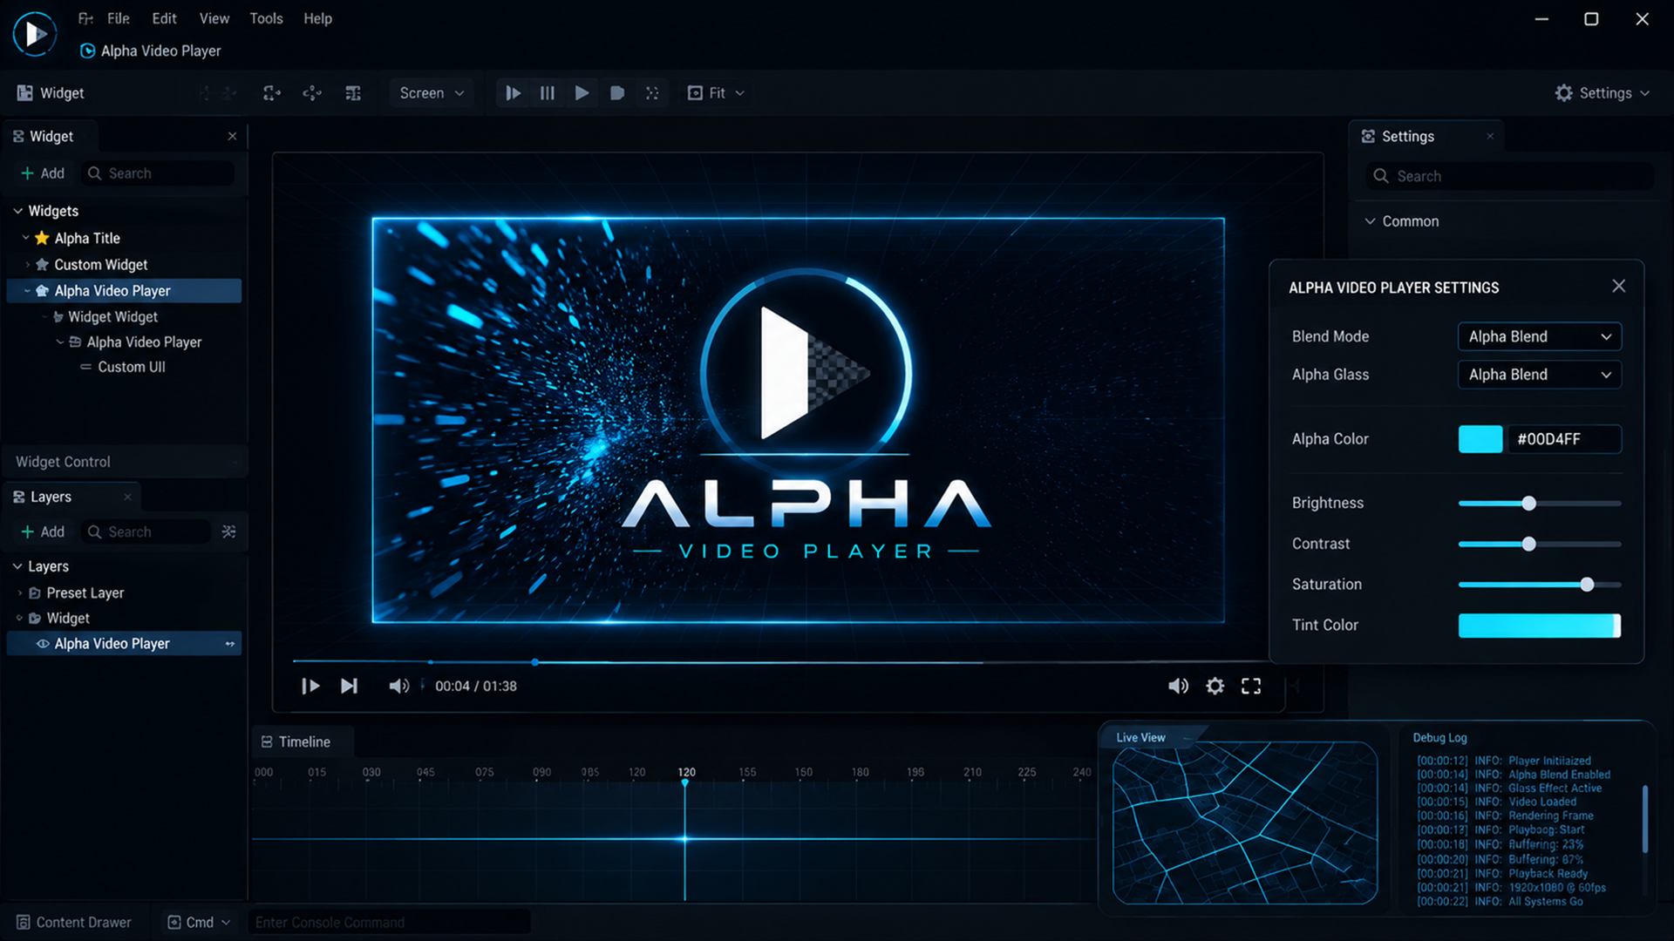
Task: Click the Alpha Color cyan swatch
Action: point(1480,439)
